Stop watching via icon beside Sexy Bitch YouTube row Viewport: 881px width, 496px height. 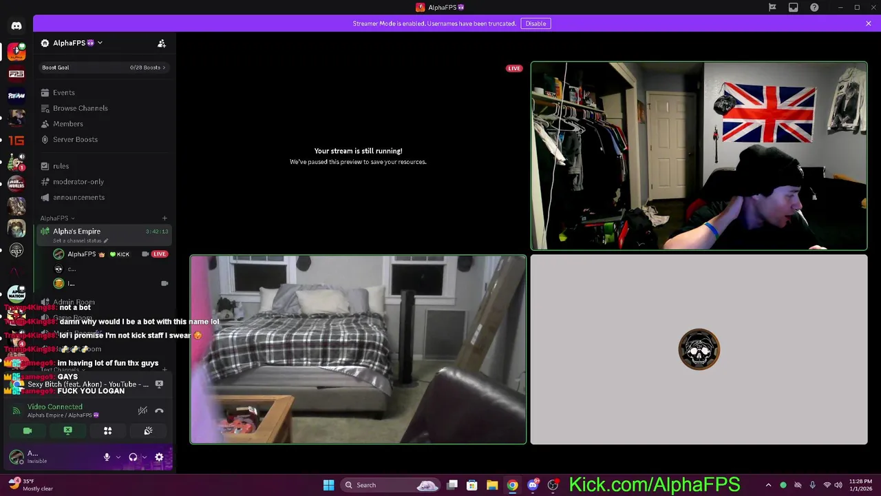(x=159, y=384)
